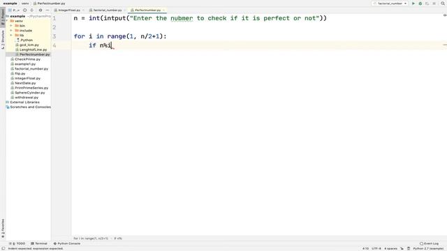Click line number 3 in gutter
The image size is (447, 251).
point(54,36)
